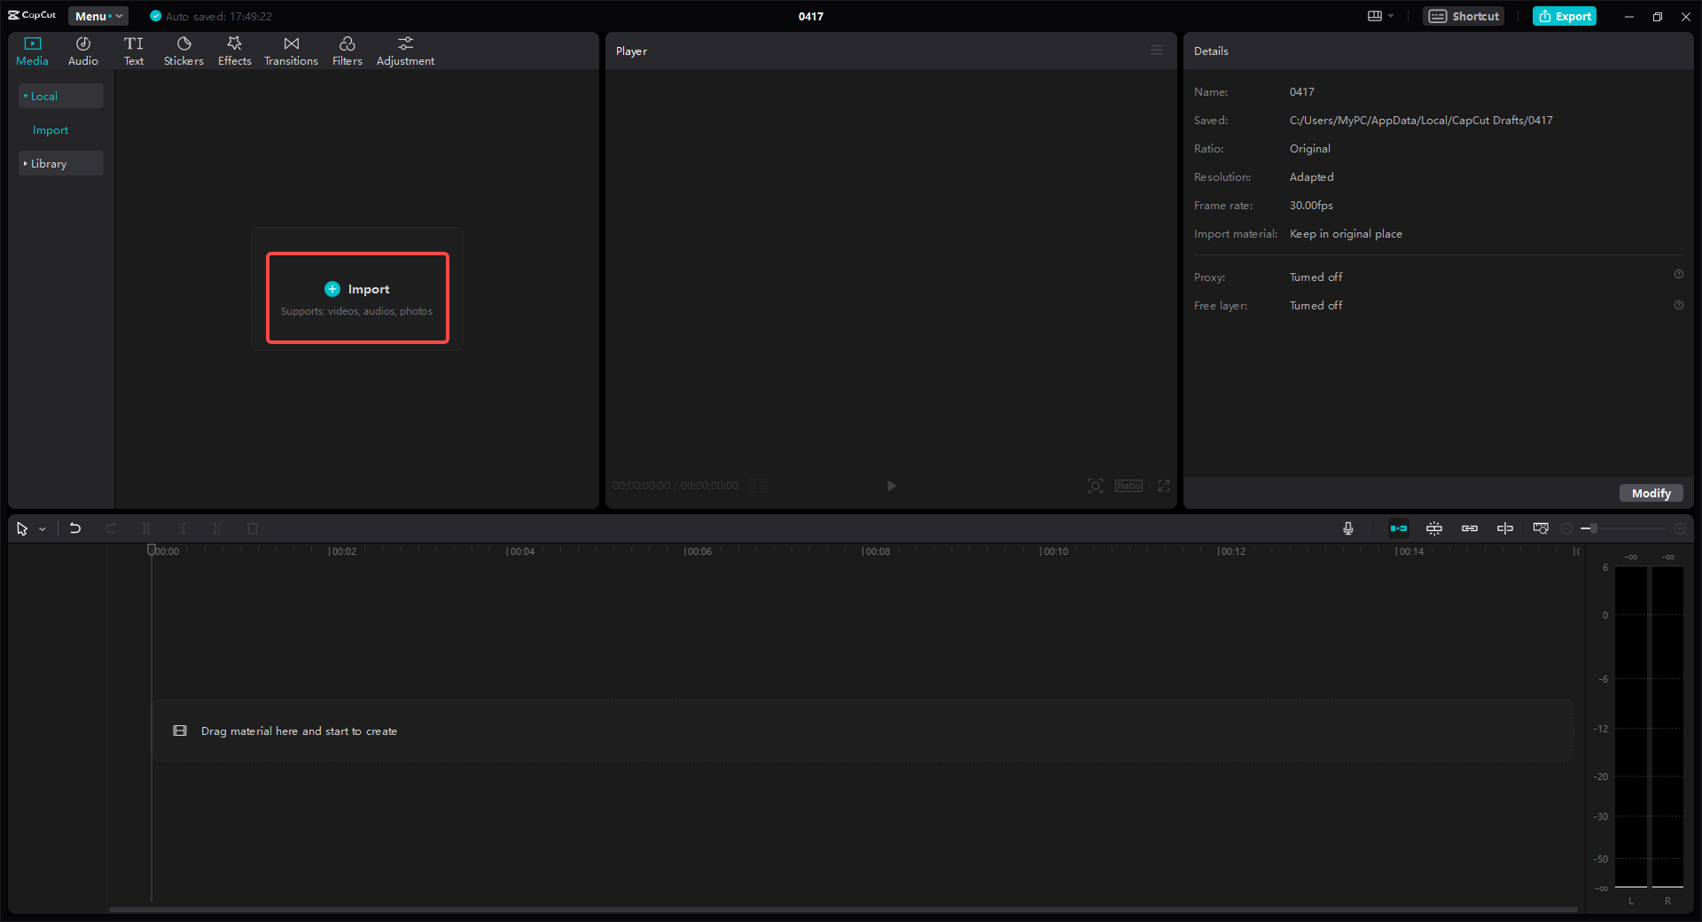This screenshot has height=922, width=1702.
Task: Expand the pointer tool dropdown
Action: click(42, 529)
